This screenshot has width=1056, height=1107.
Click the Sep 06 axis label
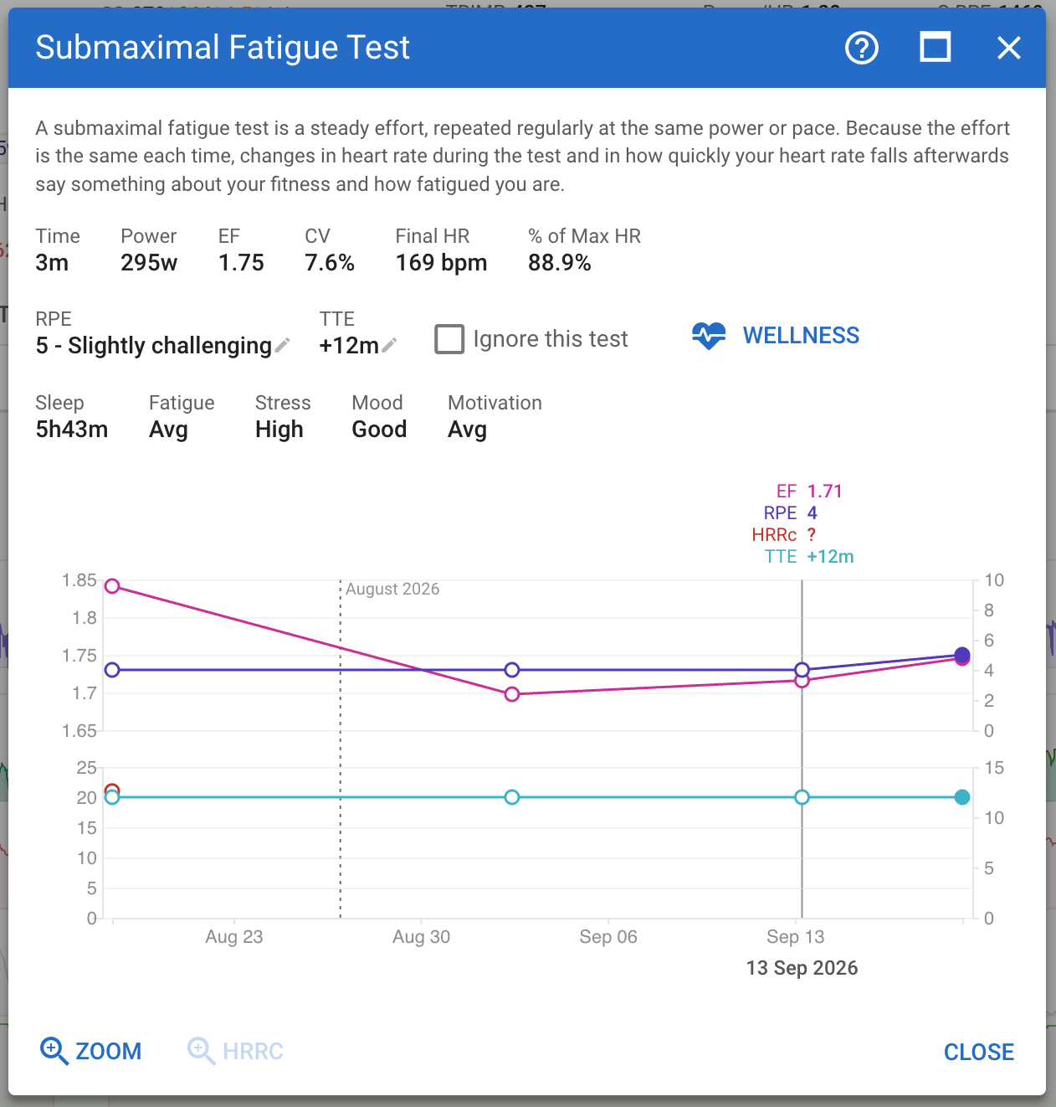(608, 937)
